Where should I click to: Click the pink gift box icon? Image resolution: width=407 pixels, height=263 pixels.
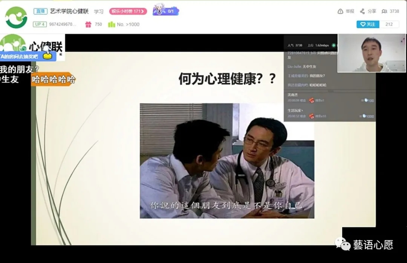88,24
